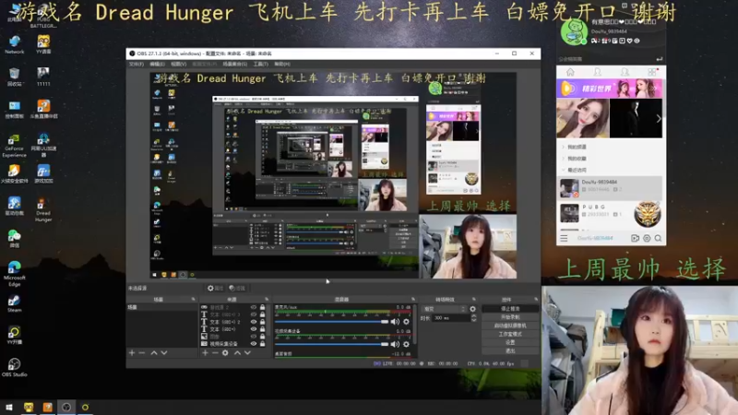Toggle visibility of top source row
The image size is (738, 415).
(254, 307)
